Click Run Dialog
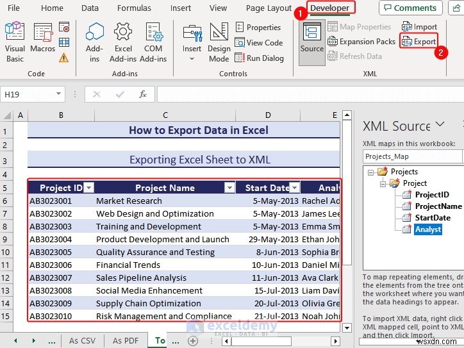464x348 pixels. coord(259,58)
